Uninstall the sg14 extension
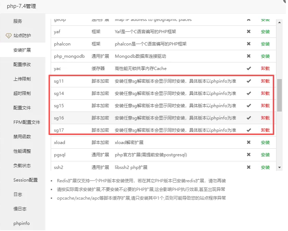The height and width of the screenshot is (231, 288). coord(265,93)
